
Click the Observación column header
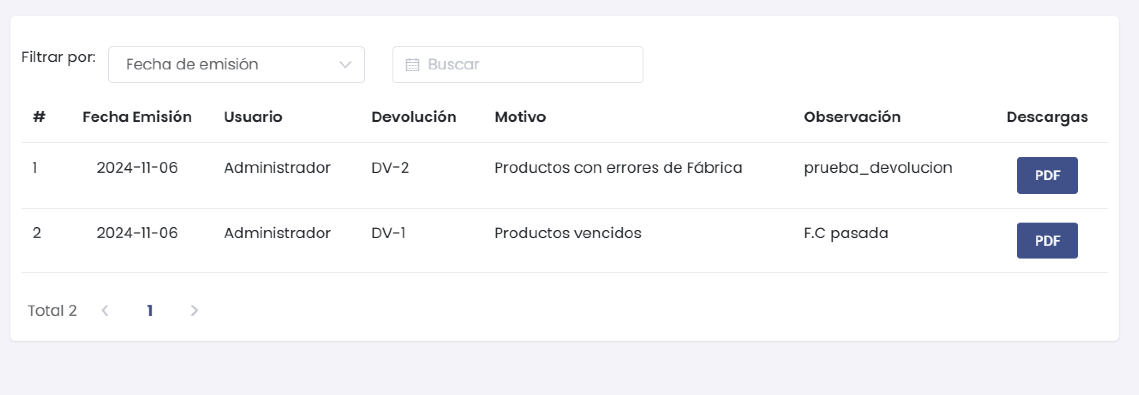coord(852,116)
